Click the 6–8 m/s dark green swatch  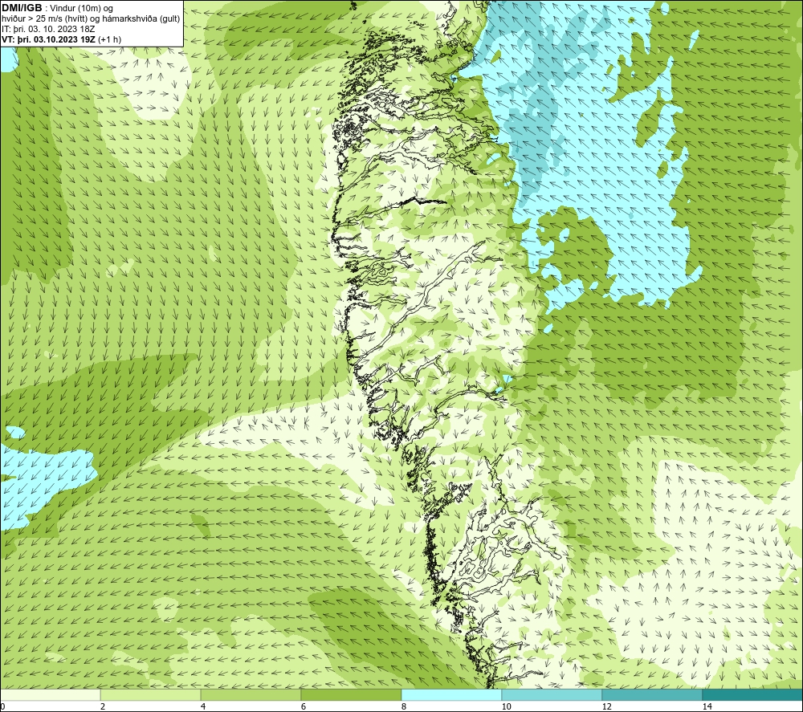352,694
